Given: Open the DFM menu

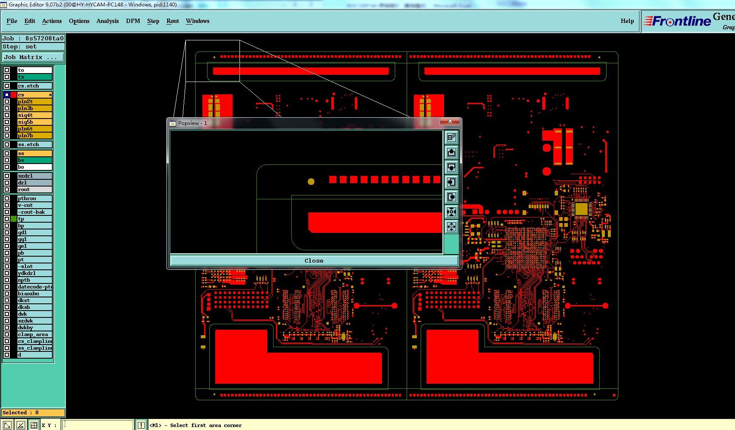Looking at the screenshot, I should tap(133, 21).
